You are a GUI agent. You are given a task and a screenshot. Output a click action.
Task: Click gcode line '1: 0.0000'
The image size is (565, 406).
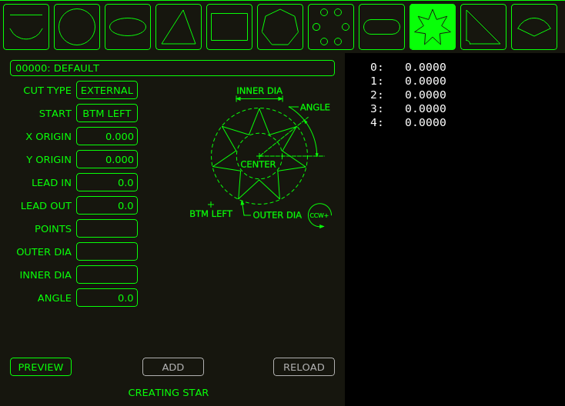pyautogui.click(x=408, y=81)
